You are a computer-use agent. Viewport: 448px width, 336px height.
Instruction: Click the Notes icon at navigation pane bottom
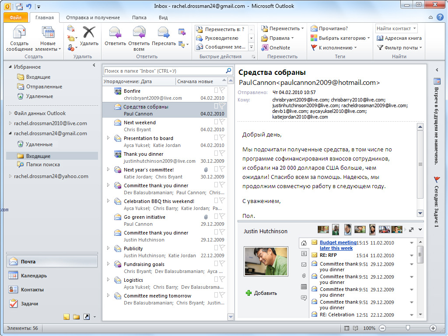pyautogui.click(x=66, y=317)
